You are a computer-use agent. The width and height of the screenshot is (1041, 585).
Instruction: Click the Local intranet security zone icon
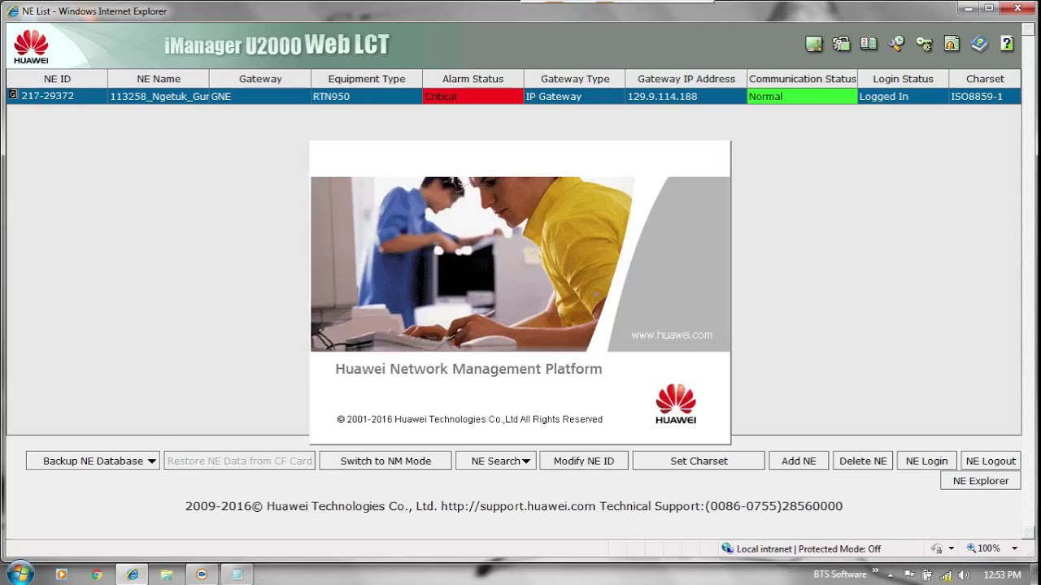click(x=727, y=548)
